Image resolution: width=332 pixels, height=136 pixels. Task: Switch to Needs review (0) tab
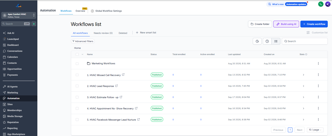click(x=103, y=33)
